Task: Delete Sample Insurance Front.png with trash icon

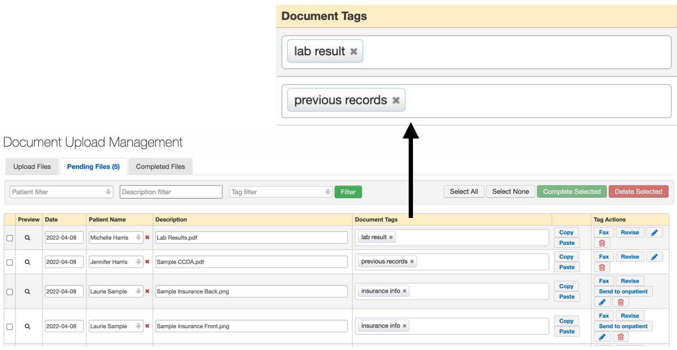Action: click(621, 337)
